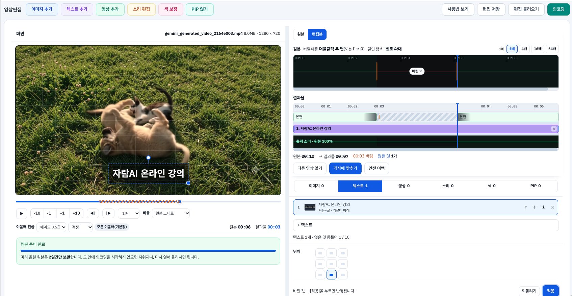Select the 64배 timeline zoom
This screenshot has height=296, width=572.
coord(552,49)
